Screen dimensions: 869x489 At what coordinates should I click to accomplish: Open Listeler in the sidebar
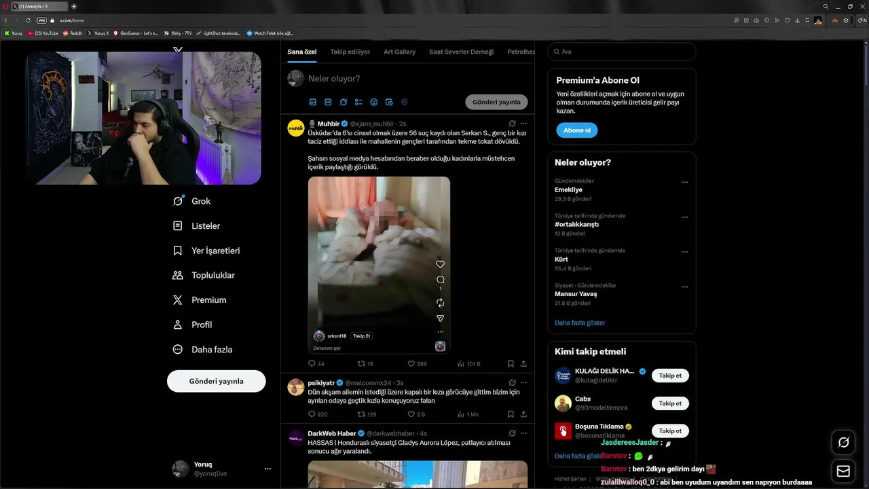tap(196, 225)
